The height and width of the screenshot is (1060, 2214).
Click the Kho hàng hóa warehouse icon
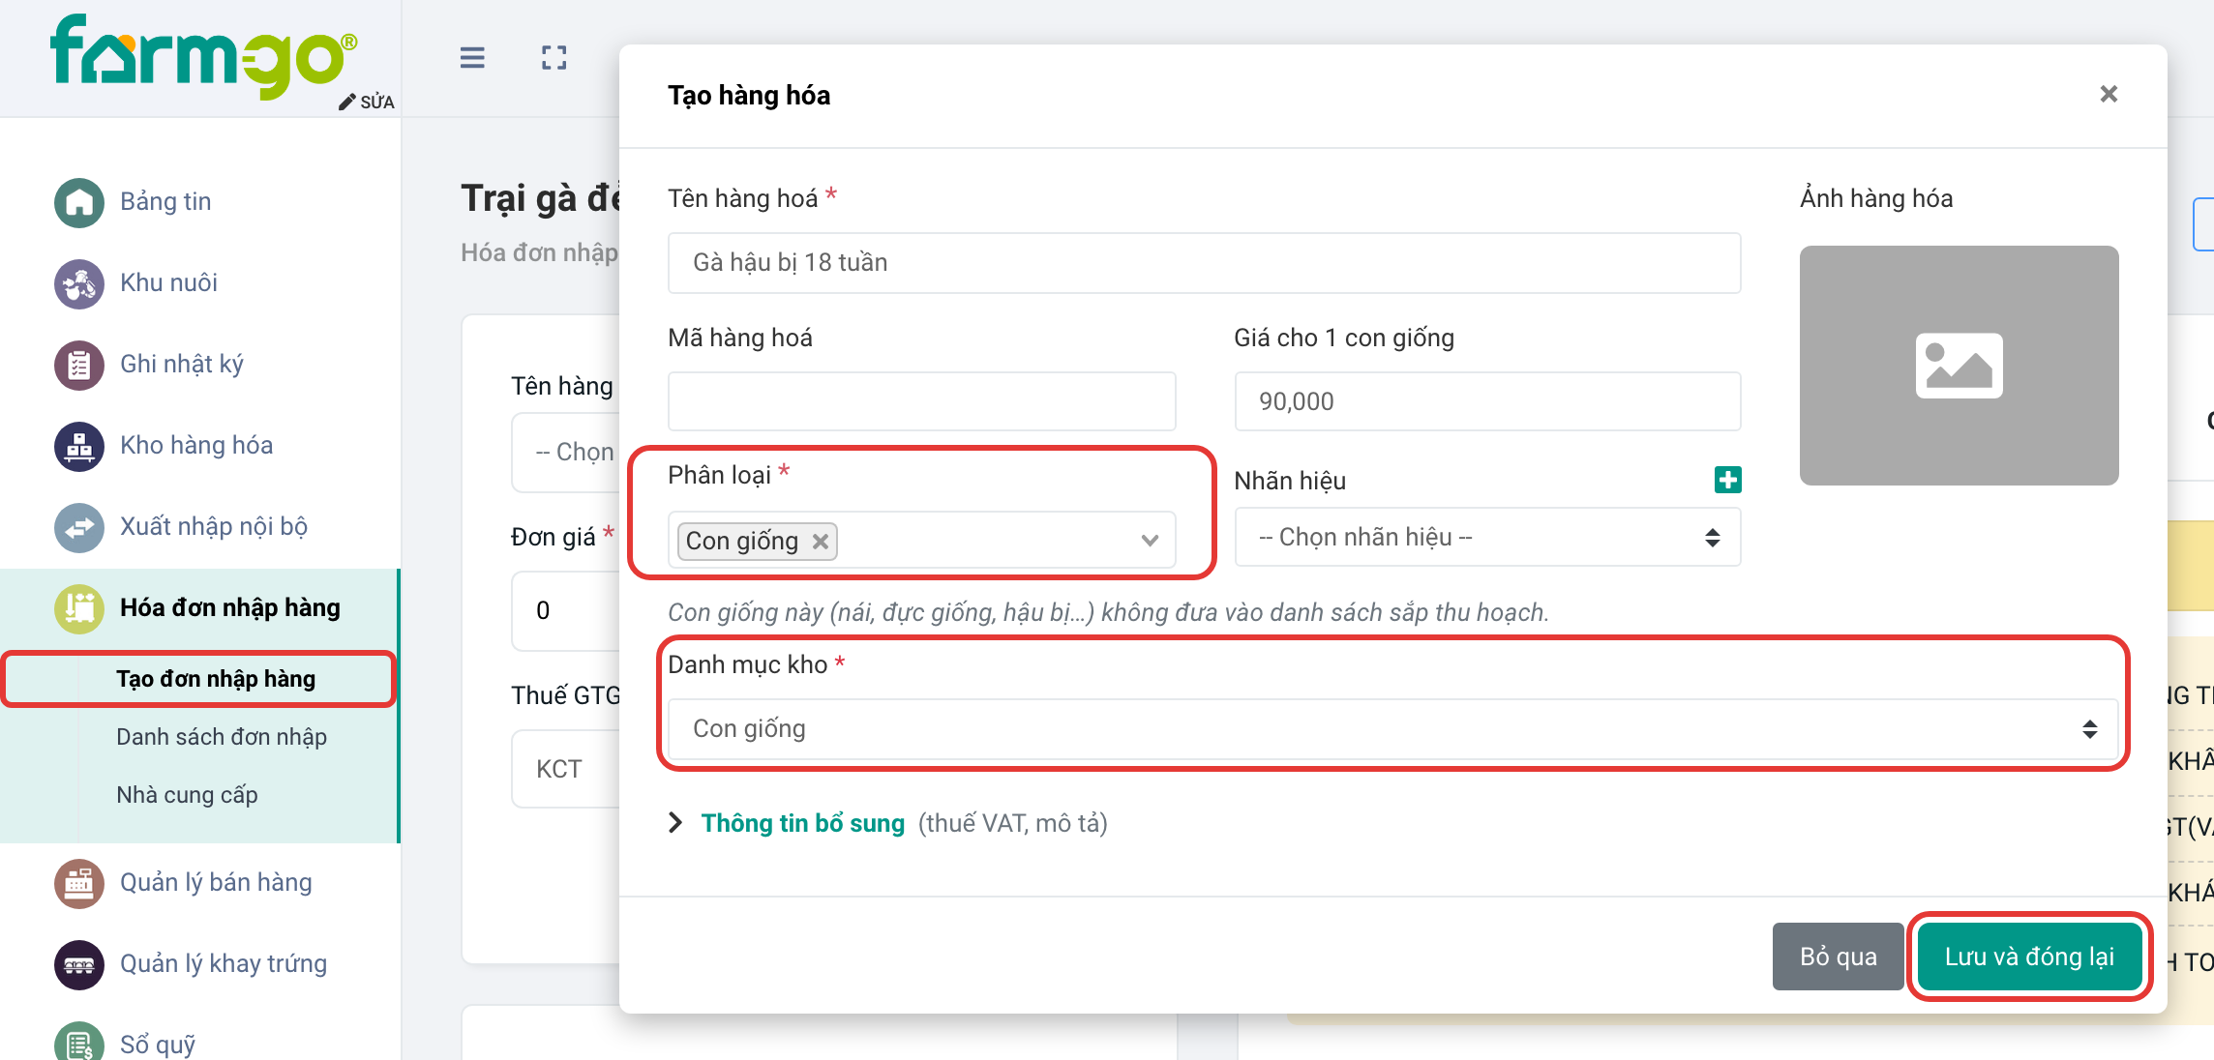pos(79,446)
